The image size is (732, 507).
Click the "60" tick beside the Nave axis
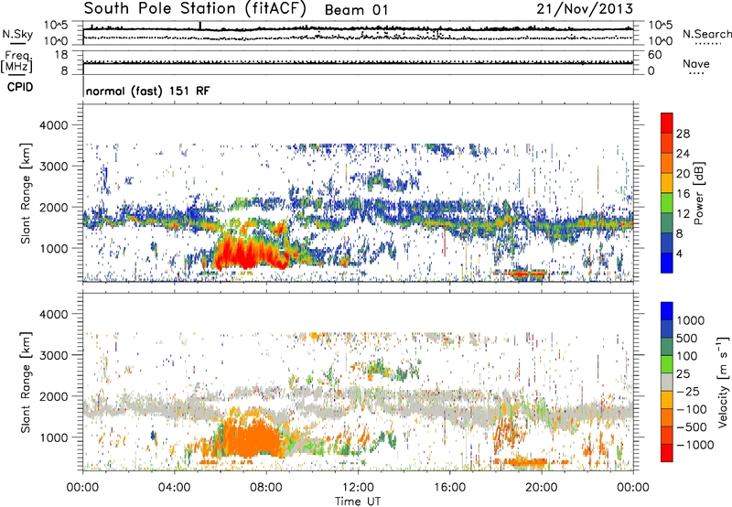(654, 55)
